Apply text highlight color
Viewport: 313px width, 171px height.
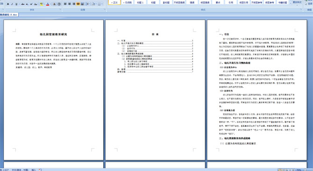(42, 4)
